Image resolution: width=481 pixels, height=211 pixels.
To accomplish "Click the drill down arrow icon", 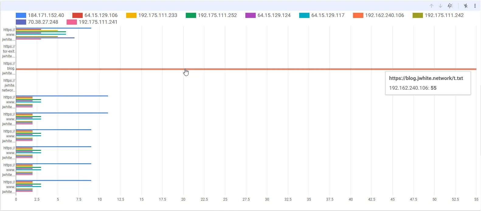I will (x=440, y=6).
